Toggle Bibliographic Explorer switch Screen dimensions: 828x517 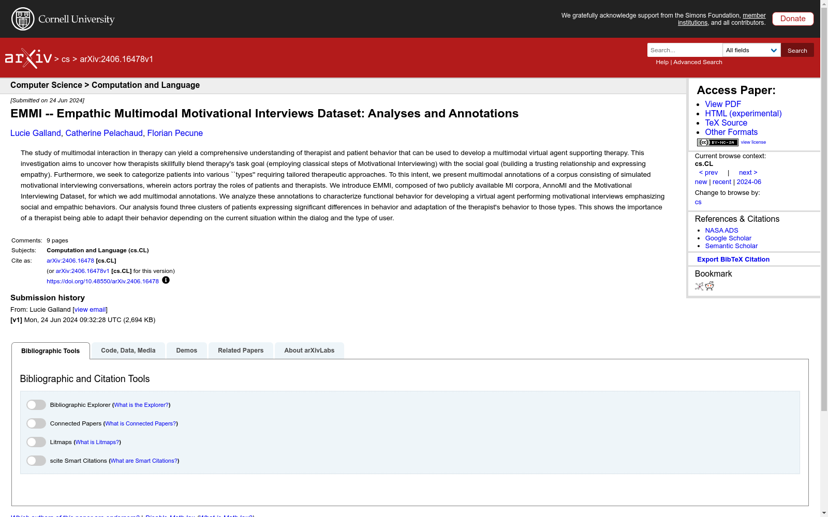pyautogui.click(x=36, y=405)
